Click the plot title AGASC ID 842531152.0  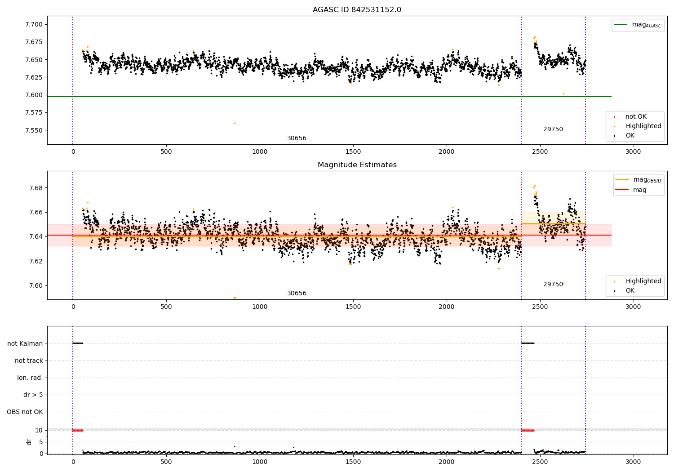[357, 10]
